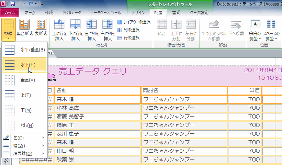The height and width of the screenshot is (165, 282).
Task: Click the date field 2014年8月4日
Action: (263, 70)
